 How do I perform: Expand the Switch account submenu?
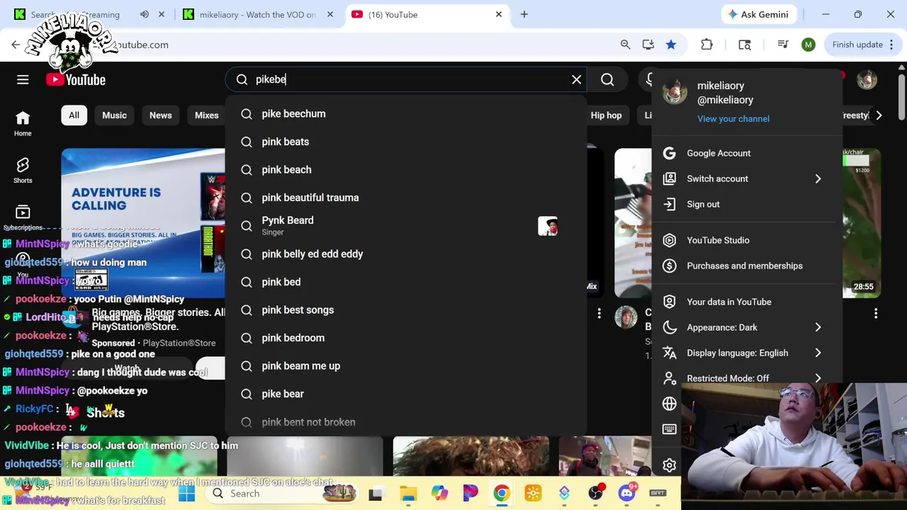click(748, 178)
